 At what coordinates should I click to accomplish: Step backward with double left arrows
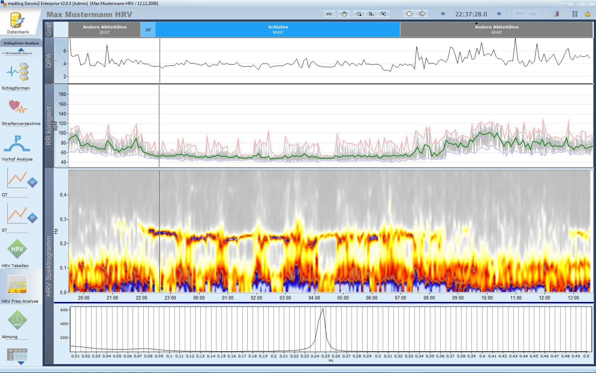tap(443, 14)
